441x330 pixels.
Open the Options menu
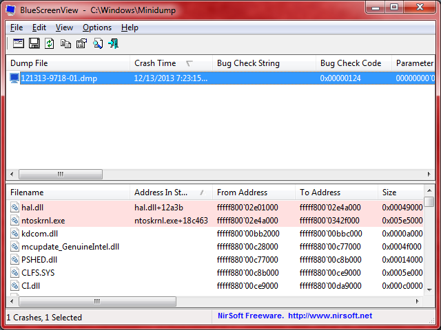pos(96,27)
